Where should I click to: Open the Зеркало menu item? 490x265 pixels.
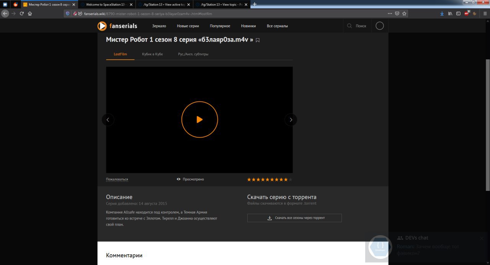tap(159, 26)
